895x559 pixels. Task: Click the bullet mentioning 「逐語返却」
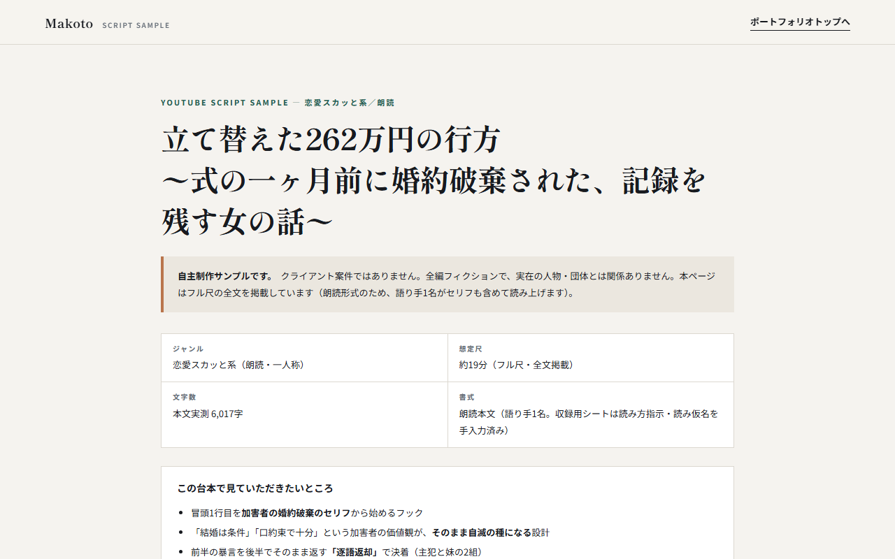pyautogui.click(x=336, y=552)
